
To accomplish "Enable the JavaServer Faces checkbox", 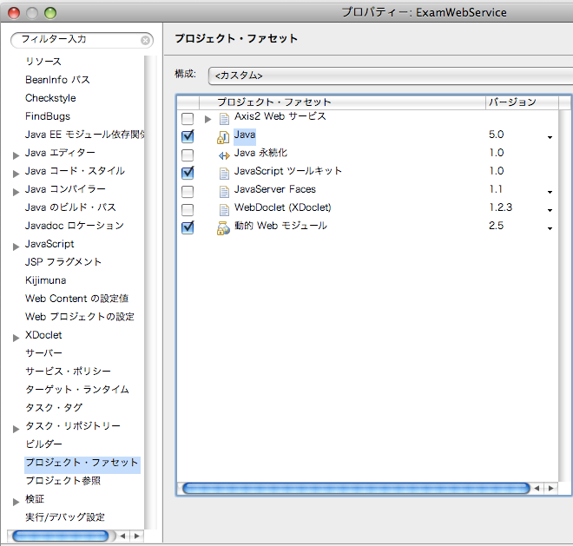I will coord(188,190).
